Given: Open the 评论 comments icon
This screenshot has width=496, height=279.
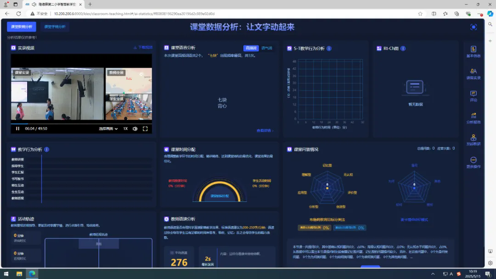Looking at the screenshot, I should (x=473, y=95).
